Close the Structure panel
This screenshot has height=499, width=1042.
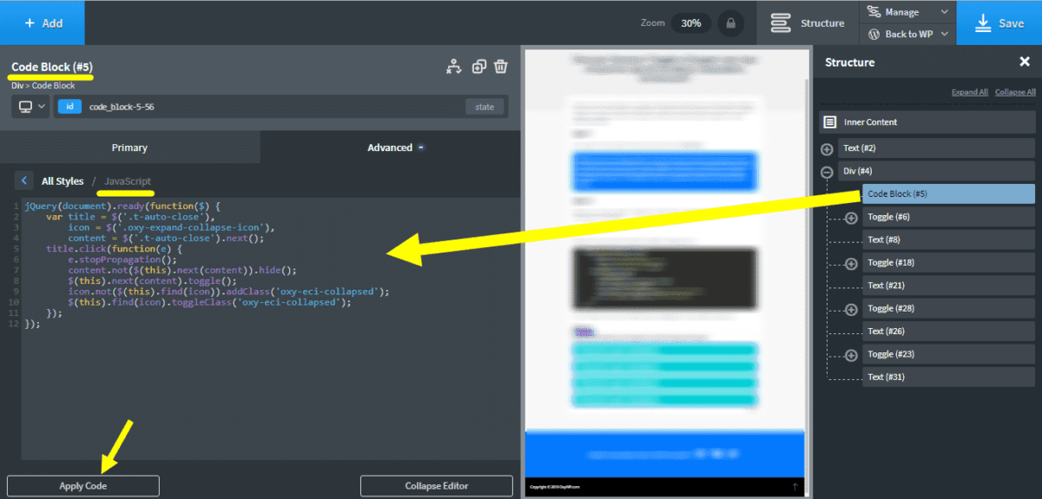click(1024, 62)
